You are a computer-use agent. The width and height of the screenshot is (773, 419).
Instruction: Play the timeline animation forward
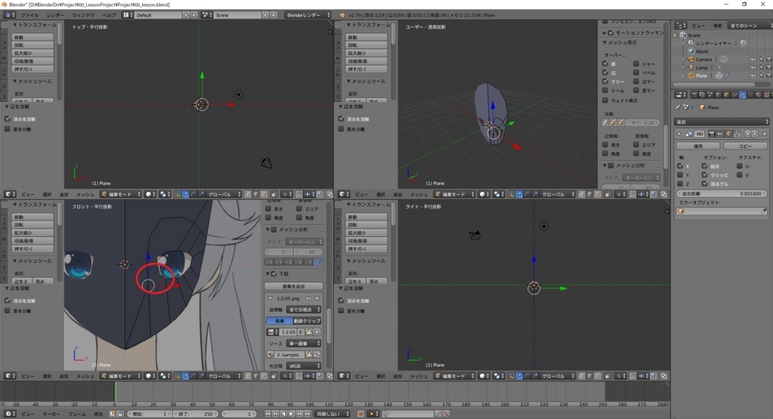click(x=291, y=414)
